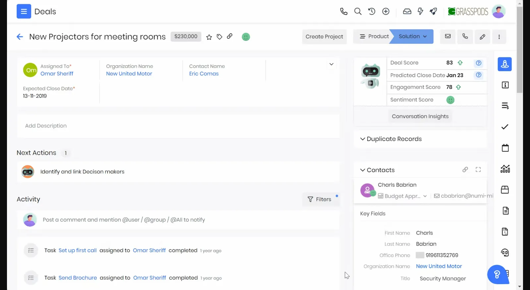
Task: Send email via envelope button
Action: tap(448, 36)
